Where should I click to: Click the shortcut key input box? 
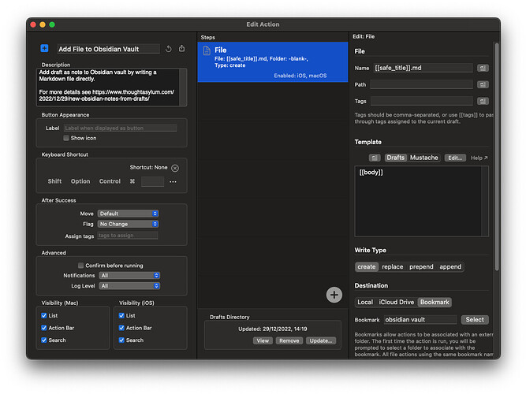pyautogui.click(x=152, y=181)
